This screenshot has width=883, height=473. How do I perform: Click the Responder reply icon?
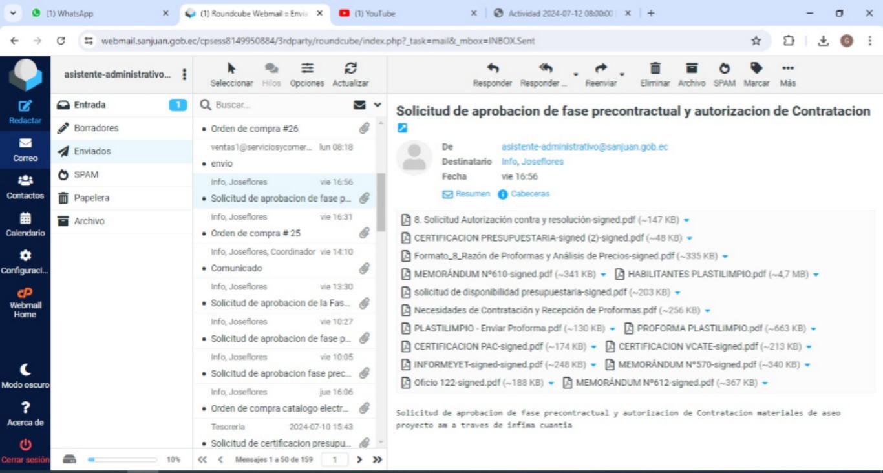pos(492,68)
